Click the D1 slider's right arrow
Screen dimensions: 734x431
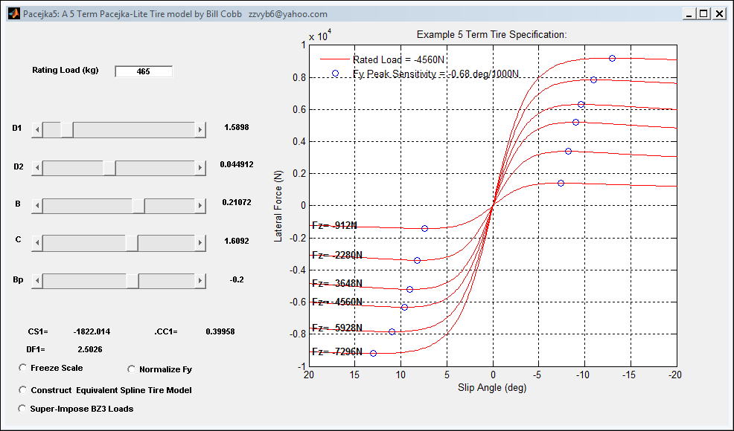pos(200,129)
